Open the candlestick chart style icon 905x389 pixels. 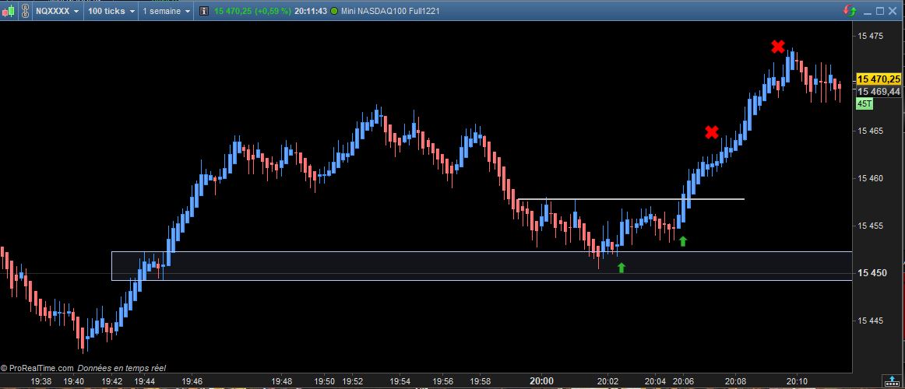click(x=8, y=11)
